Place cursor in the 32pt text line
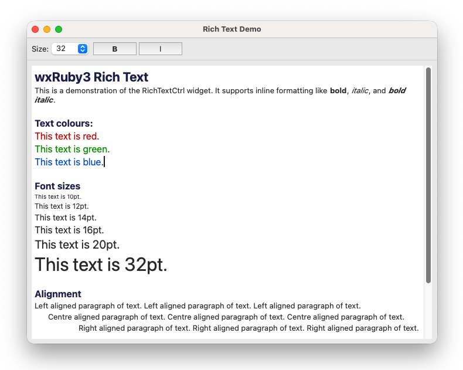Screen dimensions: 463x370 click(x=101, y=264)
